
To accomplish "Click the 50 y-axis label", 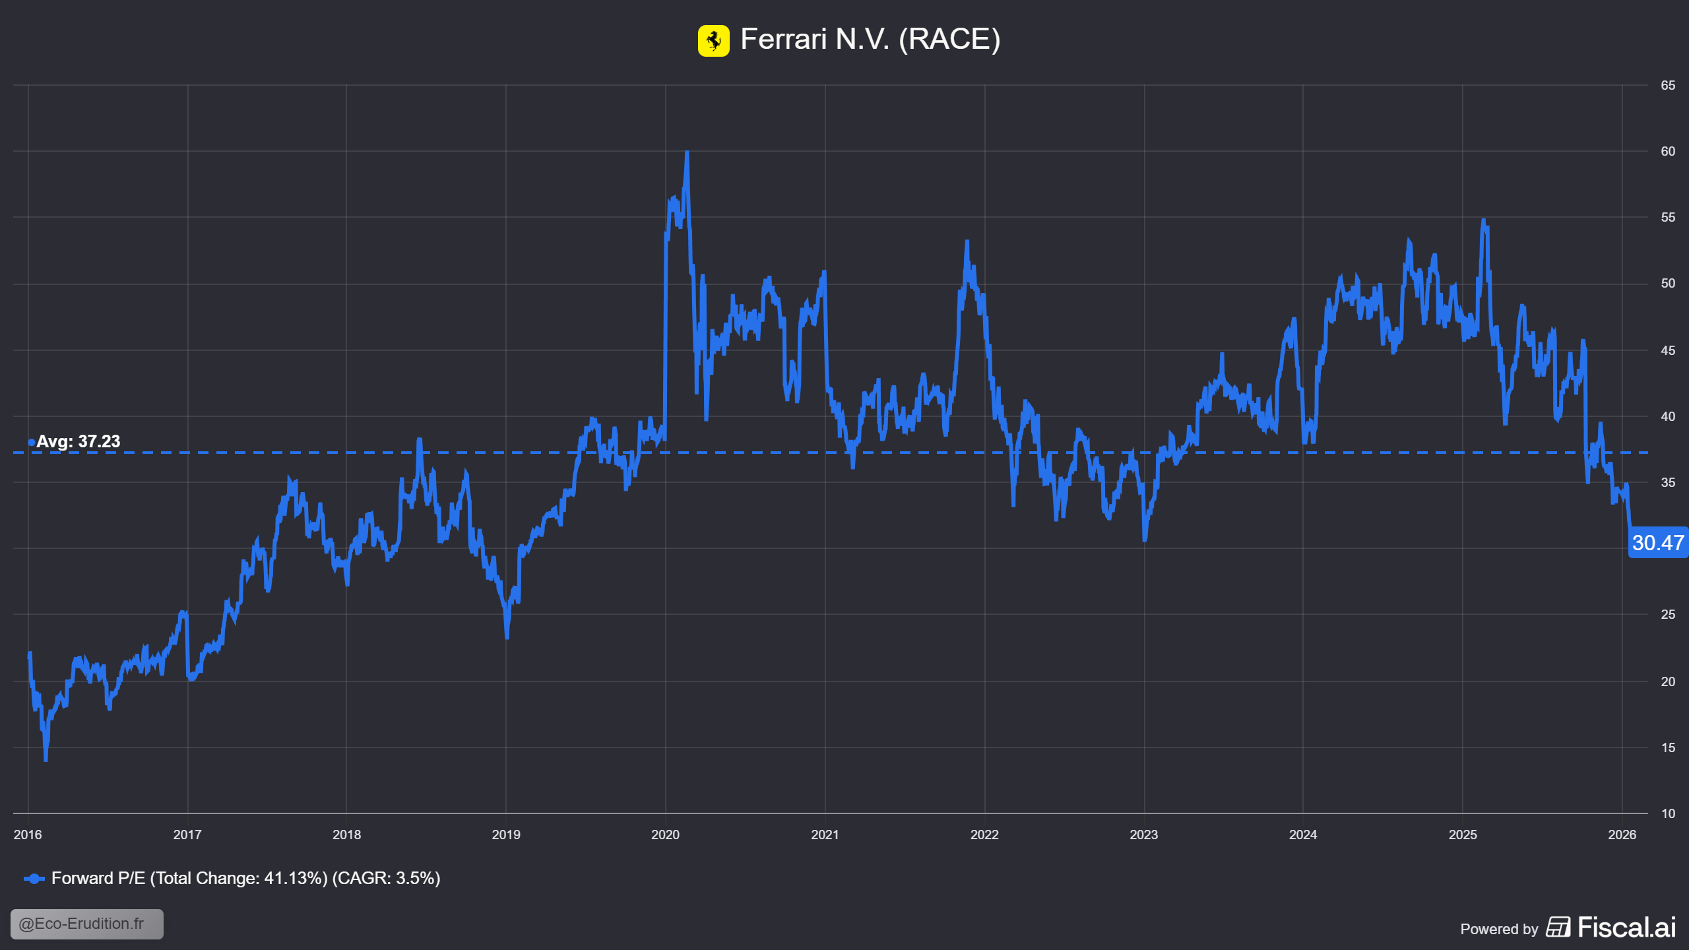I will tap(1668, 283).
